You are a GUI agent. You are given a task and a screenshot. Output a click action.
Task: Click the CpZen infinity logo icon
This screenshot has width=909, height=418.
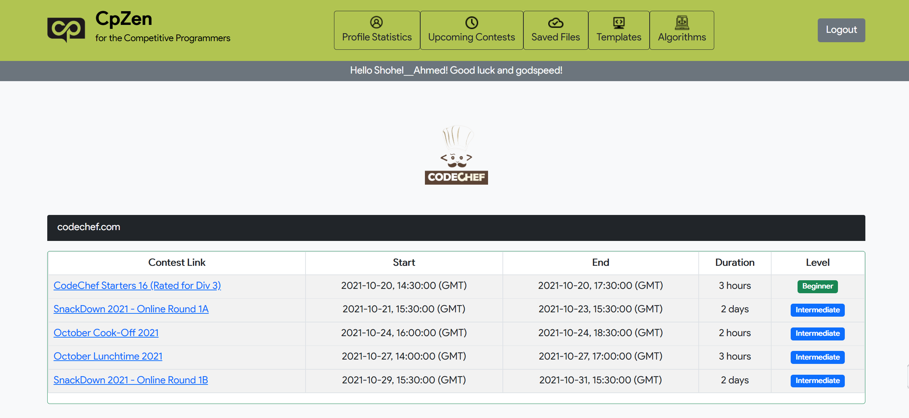pyautogui.click(x=66, y=30)
